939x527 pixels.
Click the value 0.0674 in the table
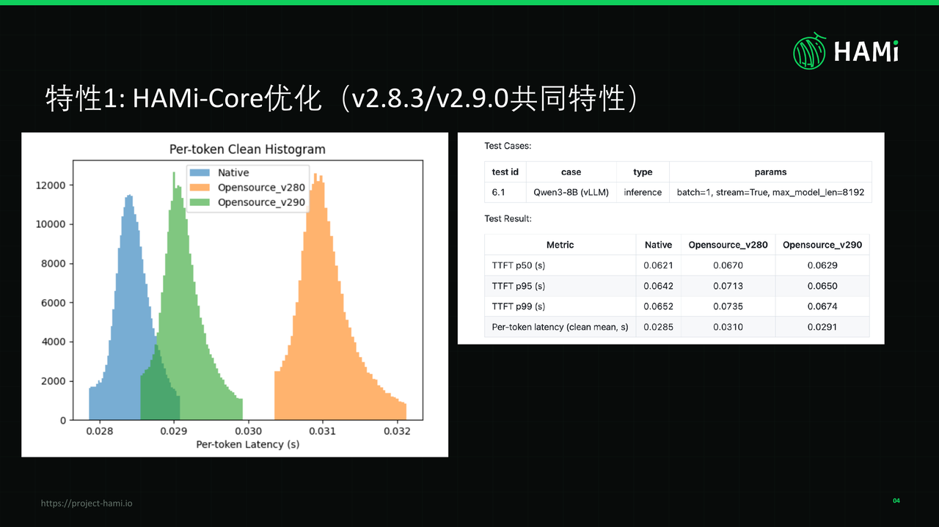(822, 306)
